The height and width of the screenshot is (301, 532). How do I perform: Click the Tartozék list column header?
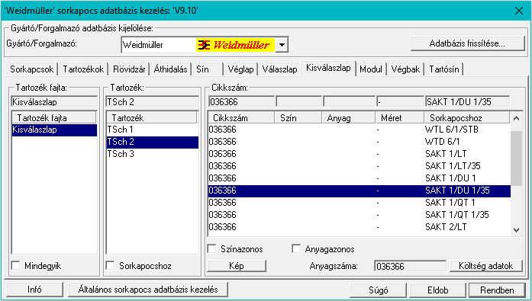(152, 118)
